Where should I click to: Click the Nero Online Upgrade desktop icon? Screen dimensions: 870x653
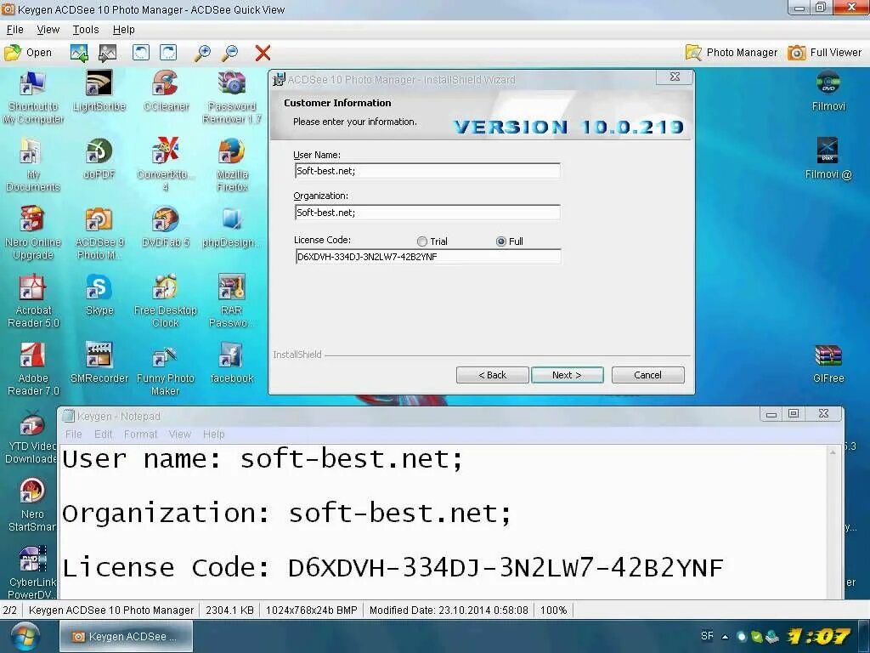33,233
